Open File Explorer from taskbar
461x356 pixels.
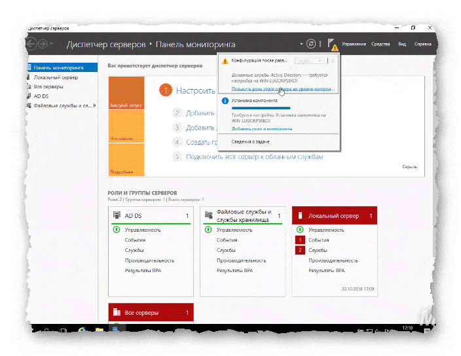(x=100, y=330)
